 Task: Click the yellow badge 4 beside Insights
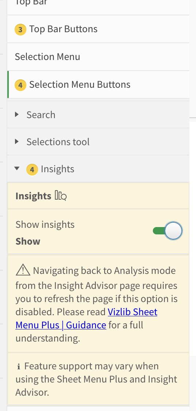point(32,170)
